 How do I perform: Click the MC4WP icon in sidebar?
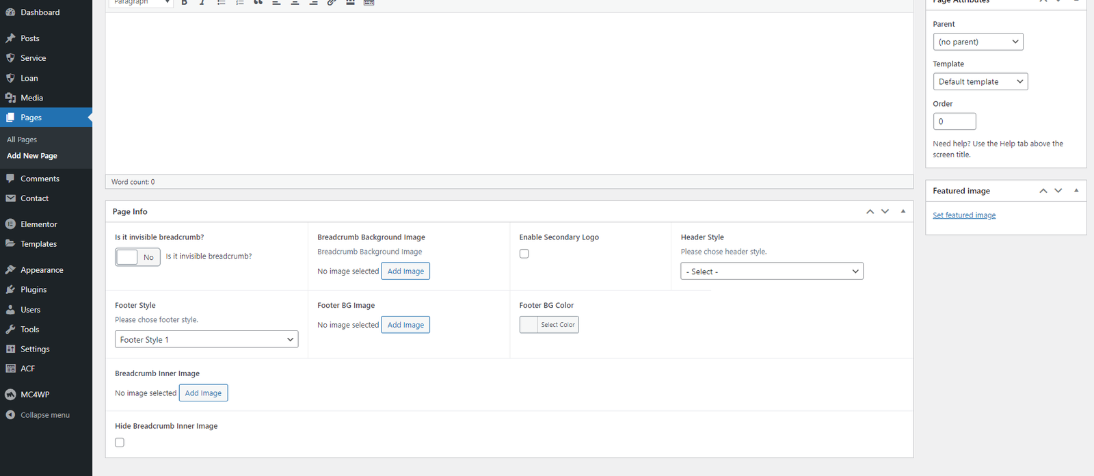[10, 395]
